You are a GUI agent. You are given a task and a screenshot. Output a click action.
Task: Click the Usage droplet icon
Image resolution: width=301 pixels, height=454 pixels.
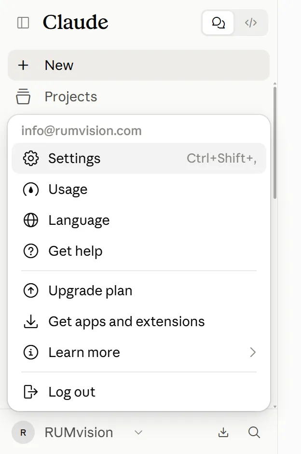[31, 189]
